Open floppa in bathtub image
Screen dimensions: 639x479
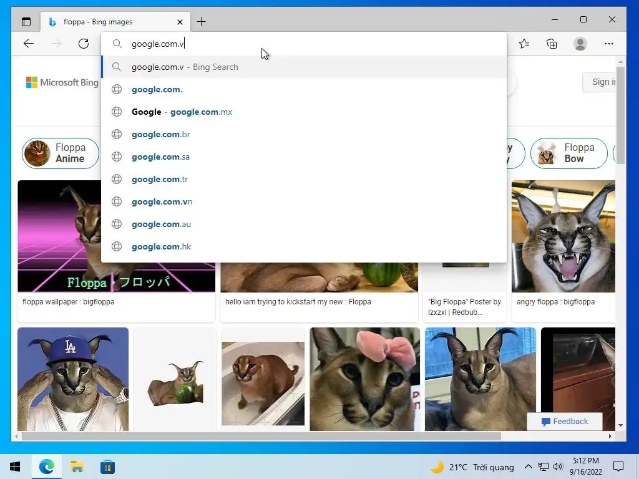263,384
